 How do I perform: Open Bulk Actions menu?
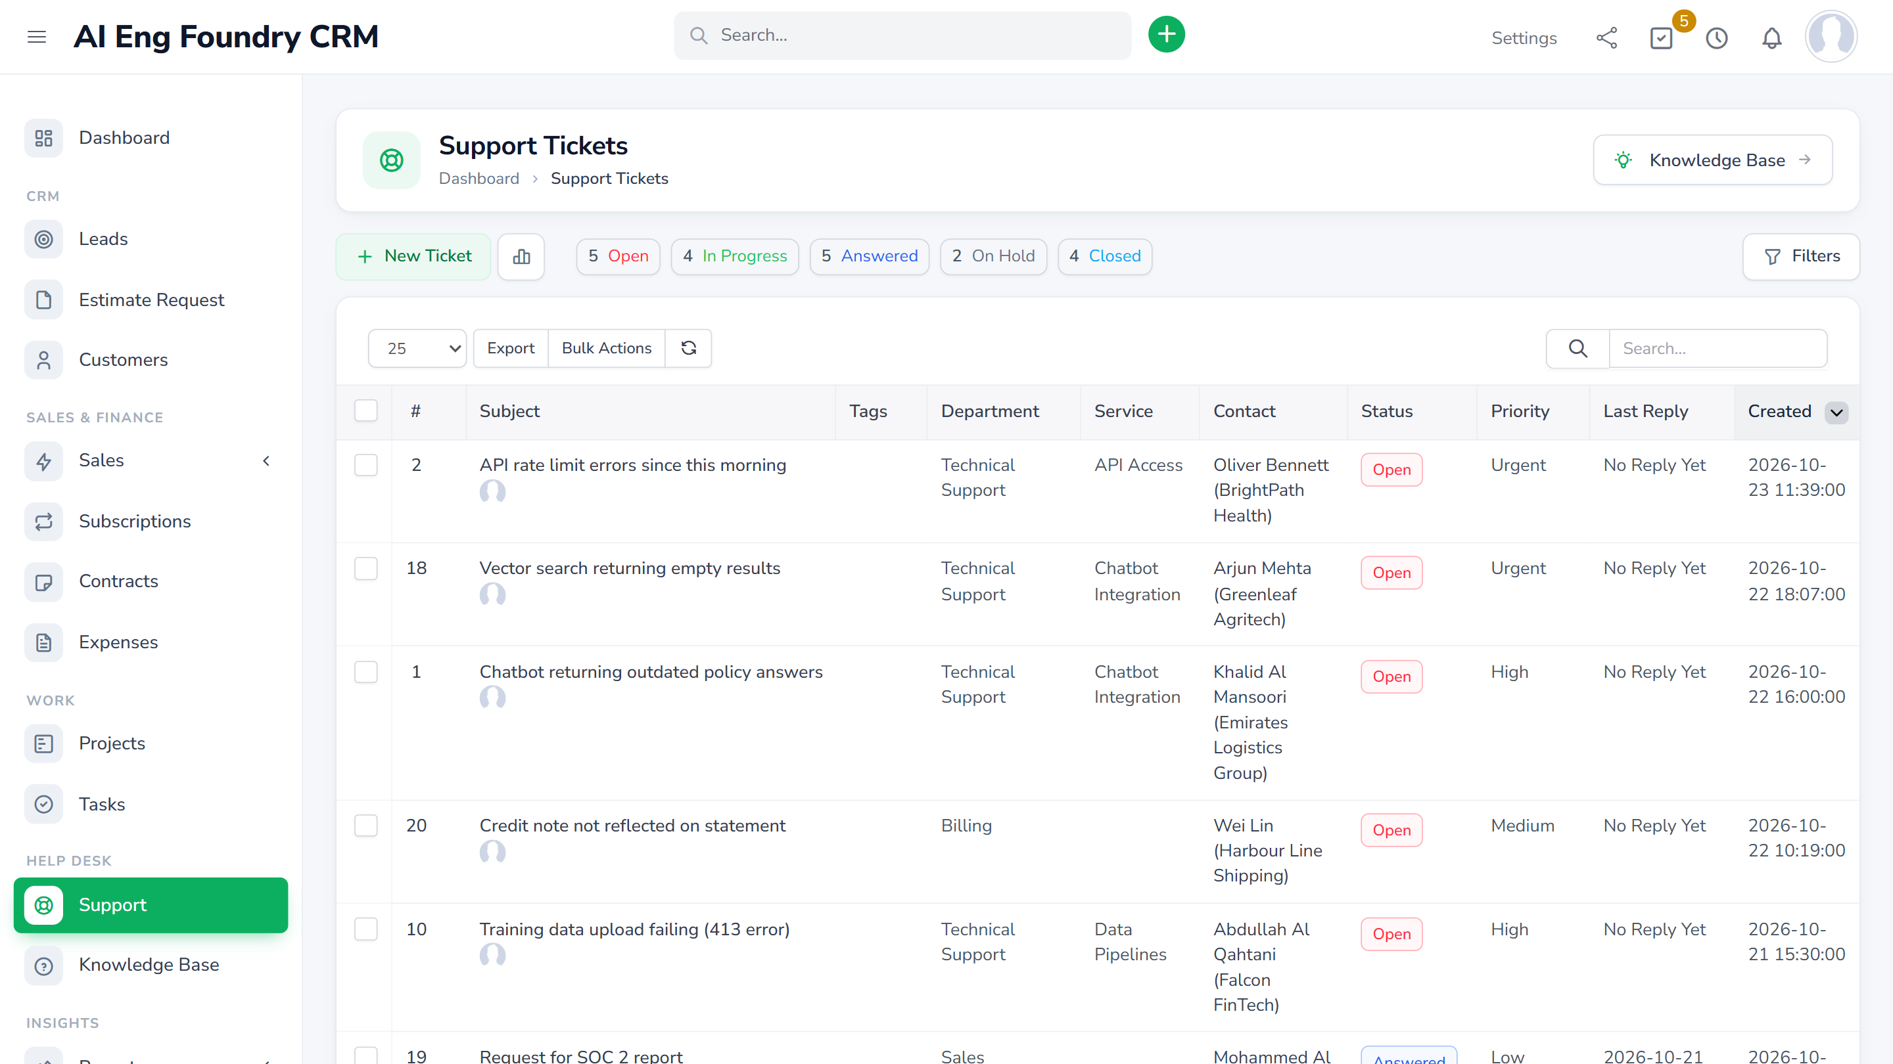(606, 348)
